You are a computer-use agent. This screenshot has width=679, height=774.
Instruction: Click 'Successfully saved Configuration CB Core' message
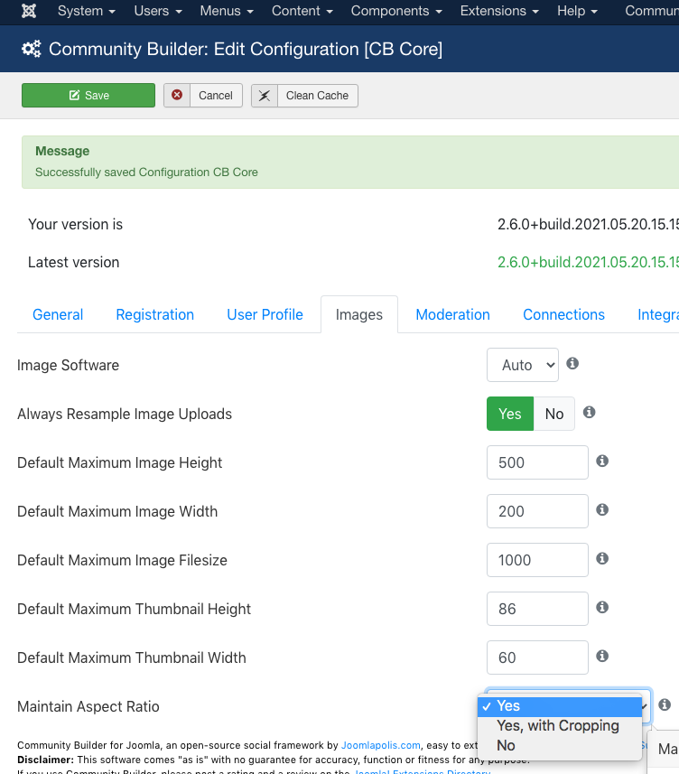click(x=146, y=173)
